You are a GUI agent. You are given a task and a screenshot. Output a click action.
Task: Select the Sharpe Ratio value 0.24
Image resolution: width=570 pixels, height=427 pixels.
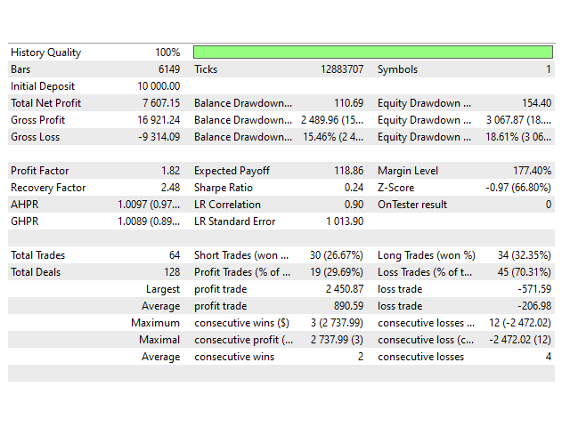[x=353, y=188]
